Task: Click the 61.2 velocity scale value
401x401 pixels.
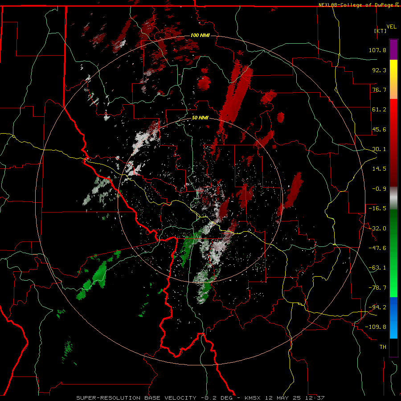Action: [379, 110]
